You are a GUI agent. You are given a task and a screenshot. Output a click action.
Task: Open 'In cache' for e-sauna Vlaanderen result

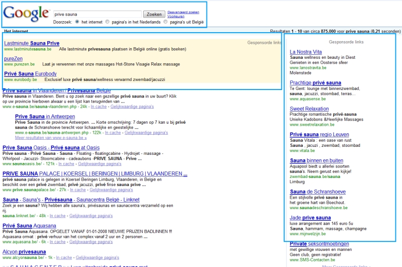[x=98, y=107]
